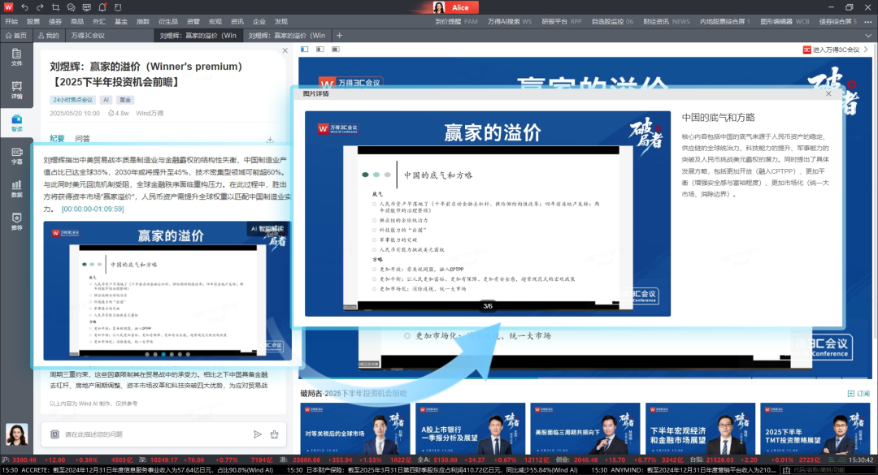
Task: Click the redo arrow in title bar
Action: (40, 7)
